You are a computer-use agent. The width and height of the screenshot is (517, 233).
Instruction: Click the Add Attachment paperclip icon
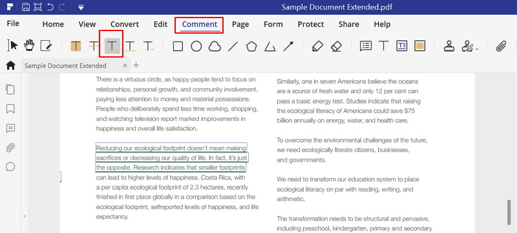pos(501,46)
